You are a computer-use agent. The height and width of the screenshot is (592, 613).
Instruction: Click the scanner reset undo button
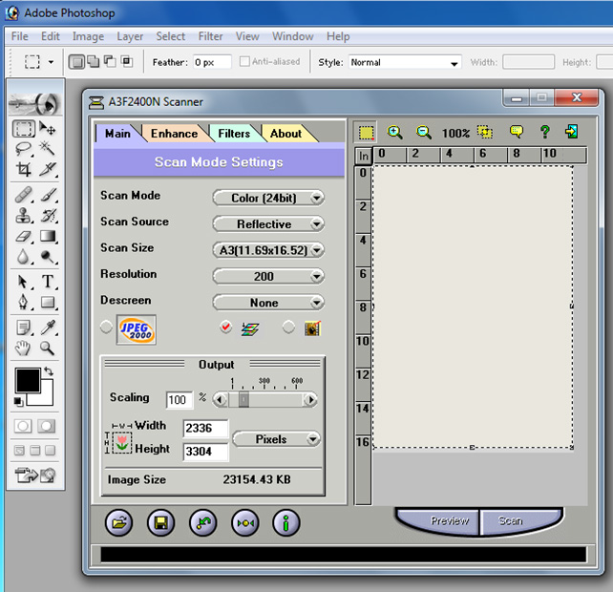coord(202,523)
